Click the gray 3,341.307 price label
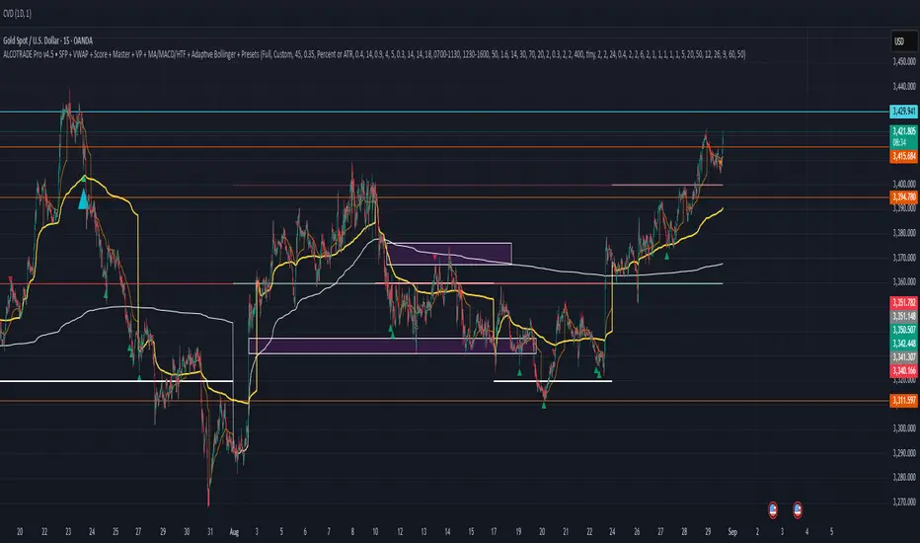The width and height of the screenshot is (920, 543). tap(903, 357)
